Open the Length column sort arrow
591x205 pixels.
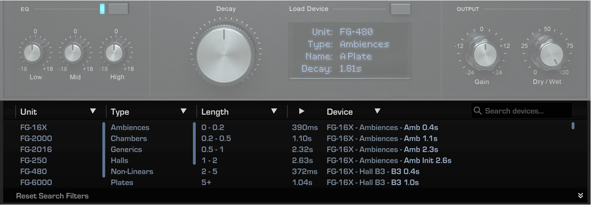(274, 111)
